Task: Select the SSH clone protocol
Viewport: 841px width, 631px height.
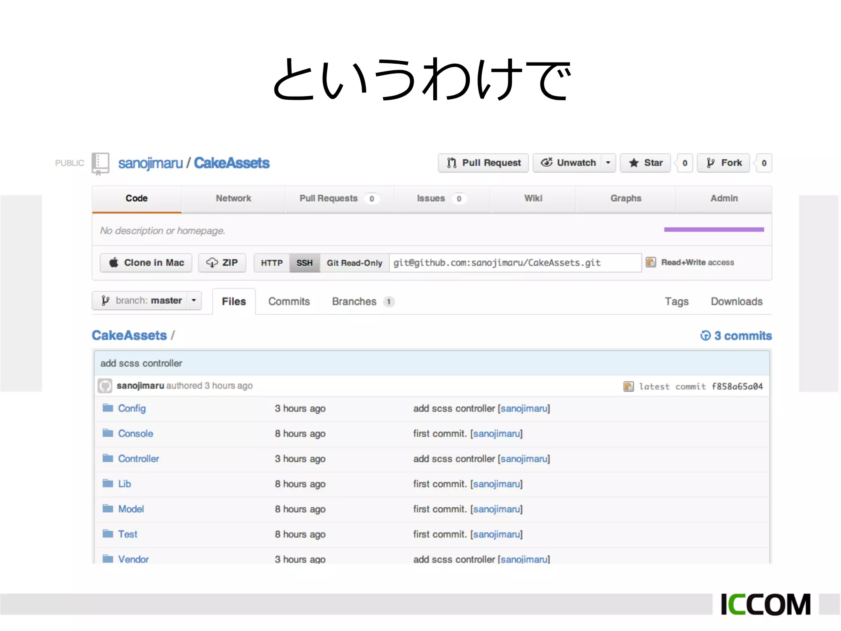Action: coord(305,263)
